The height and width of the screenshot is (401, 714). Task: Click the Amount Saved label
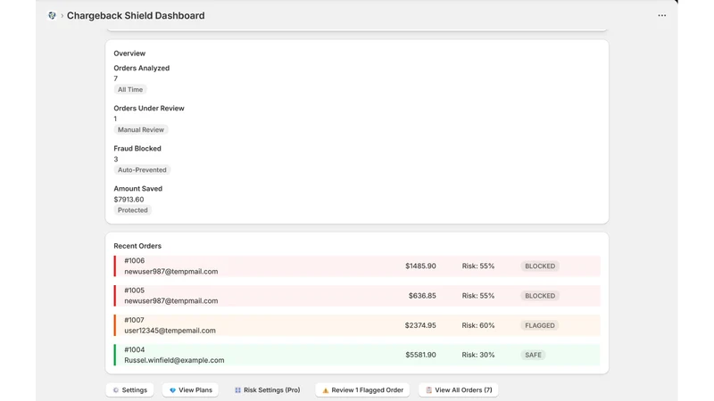(138, 189)
